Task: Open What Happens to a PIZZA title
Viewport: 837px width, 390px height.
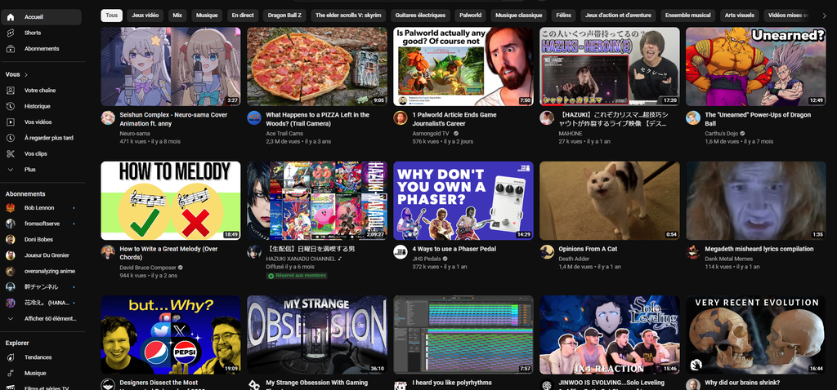Action: pyautogui.click(x=318, y=119)
